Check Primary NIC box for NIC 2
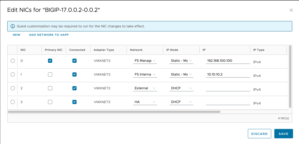Viewport: 299px width, 144px height. pyautogui.click(x=50, y=88)
